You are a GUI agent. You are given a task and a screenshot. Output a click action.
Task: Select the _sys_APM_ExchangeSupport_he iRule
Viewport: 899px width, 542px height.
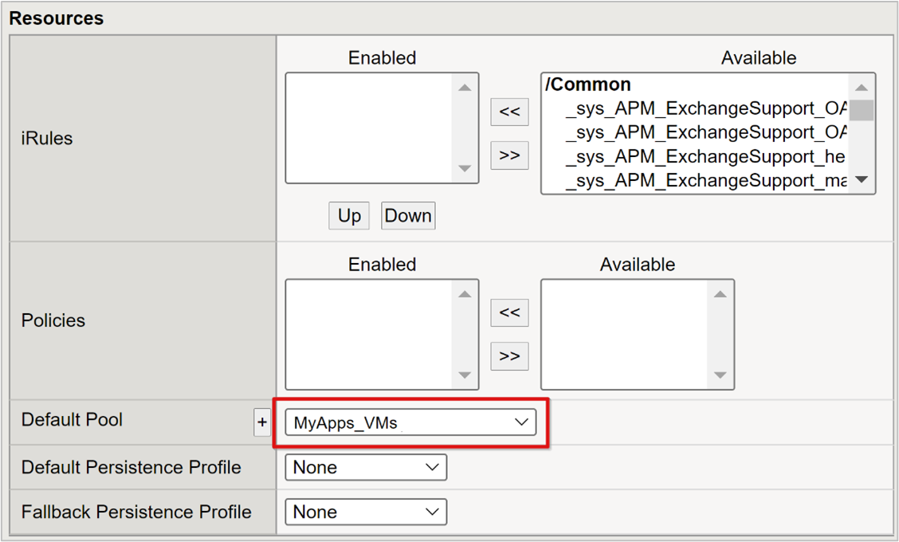coord(705,156)
